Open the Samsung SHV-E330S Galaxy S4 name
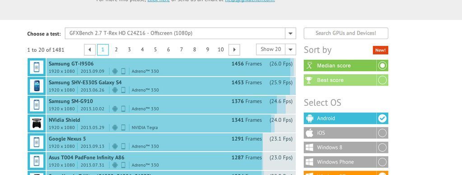This screenshot has height=175, width=462. point(85,82)
